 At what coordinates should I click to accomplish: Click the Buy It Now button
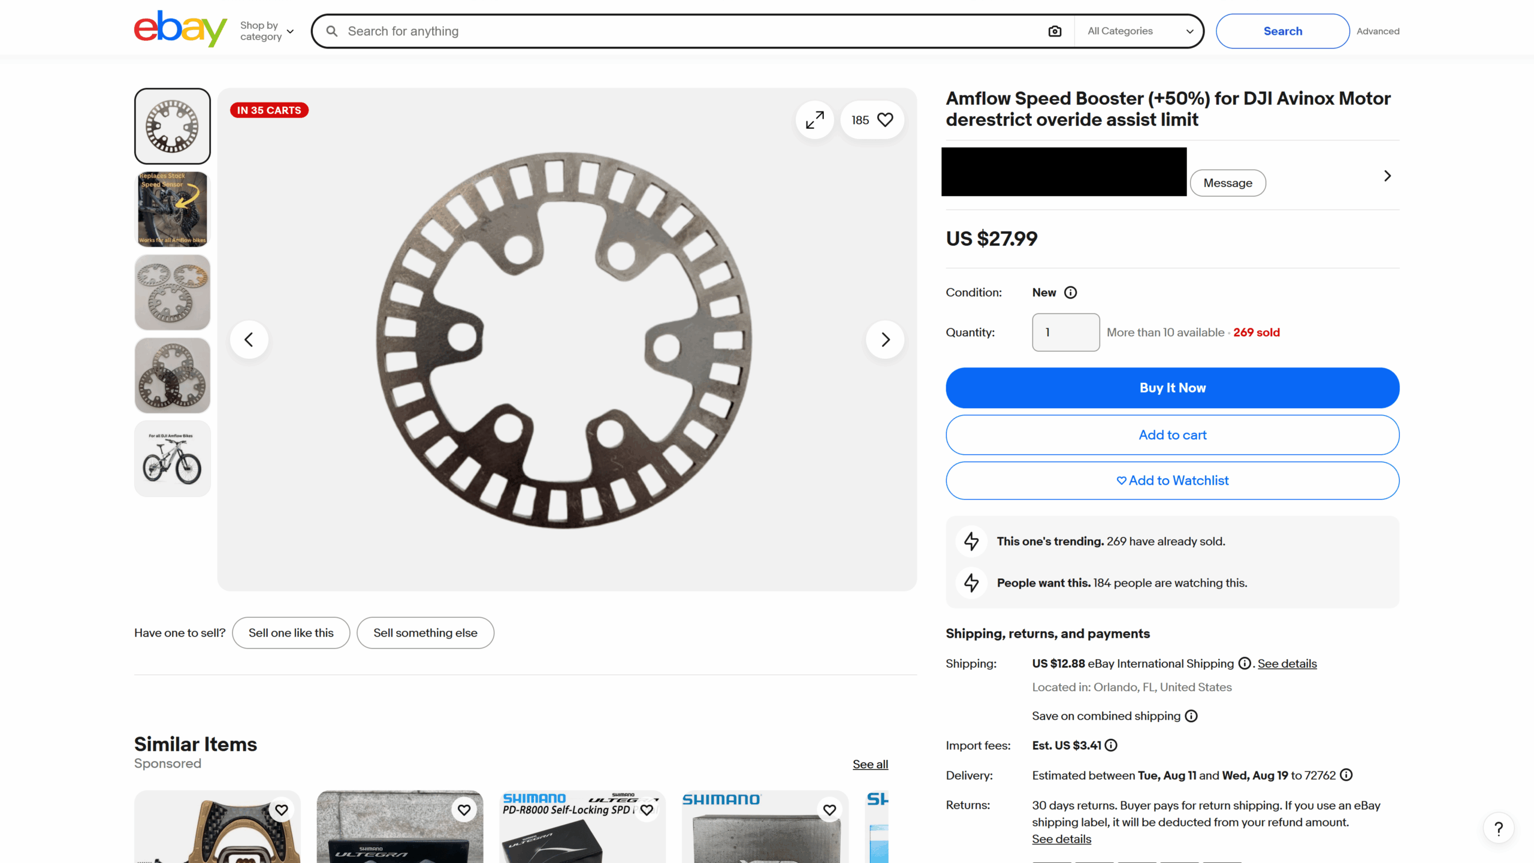click(1172, 388)
